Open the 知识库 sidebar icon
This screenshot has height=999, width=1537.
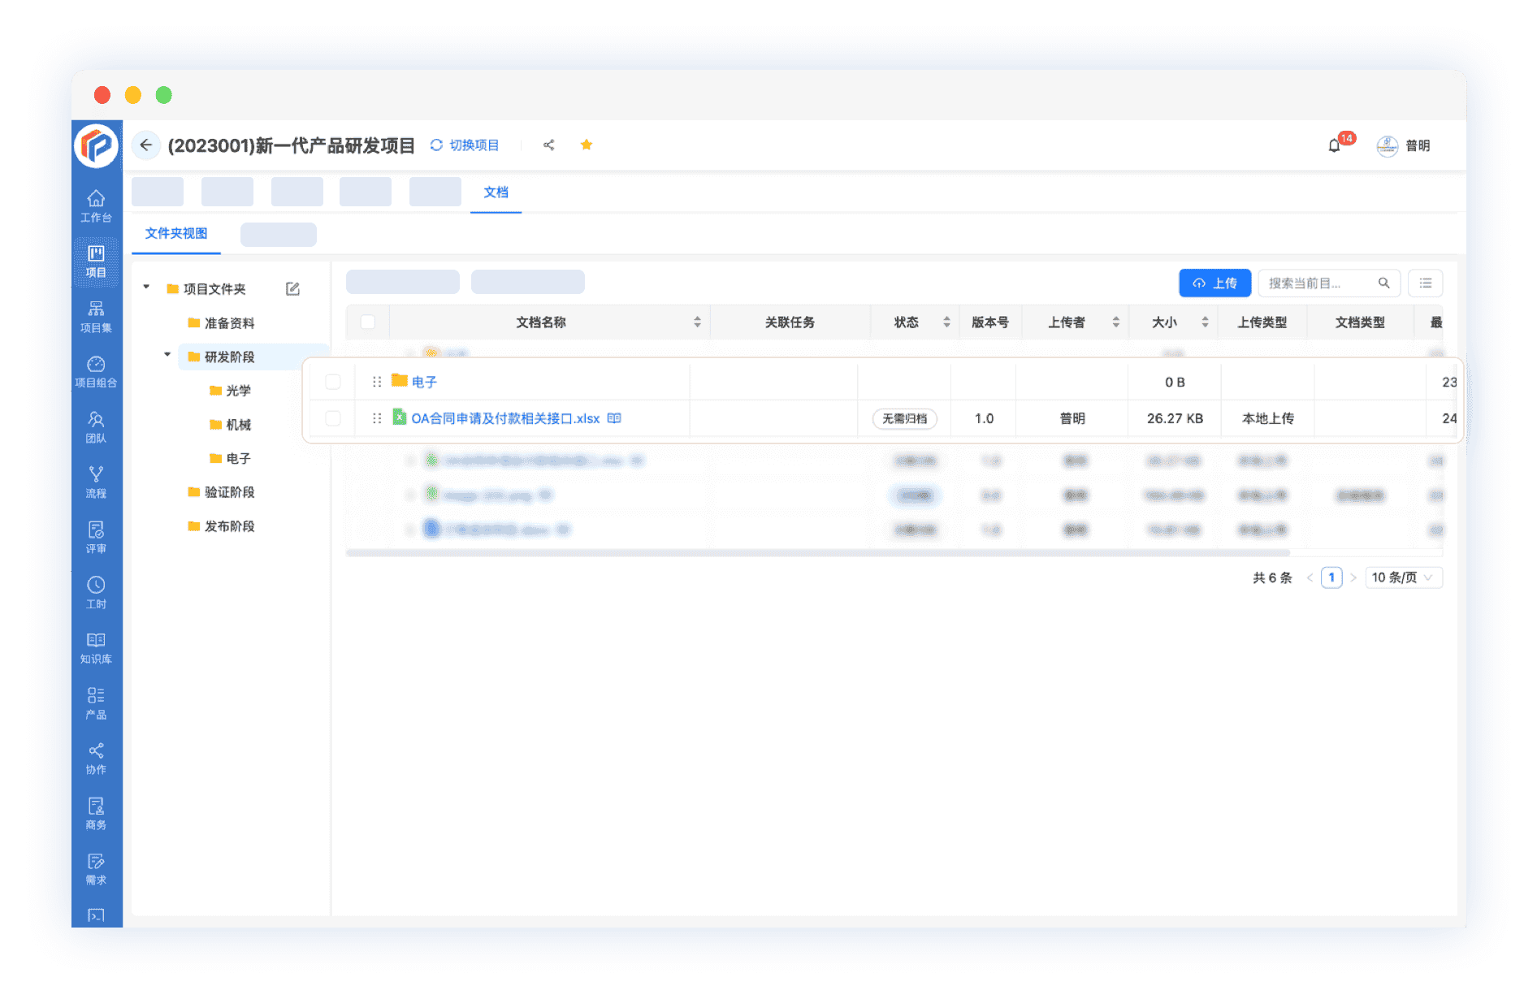[96, 648]
